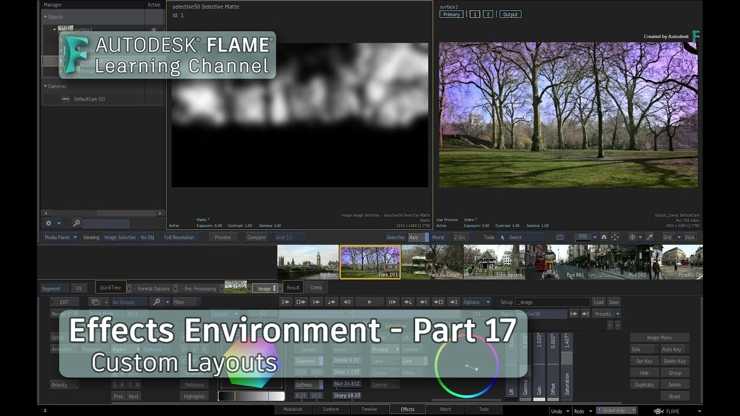This screenshot has height=416, width=740.
Task: Toggle the World button
Action: (441, 237)
